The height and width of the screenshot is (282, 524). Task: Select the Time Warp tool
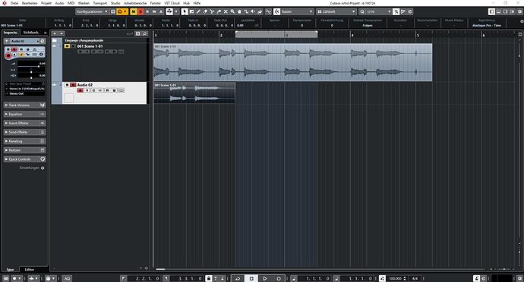point(246,11)
